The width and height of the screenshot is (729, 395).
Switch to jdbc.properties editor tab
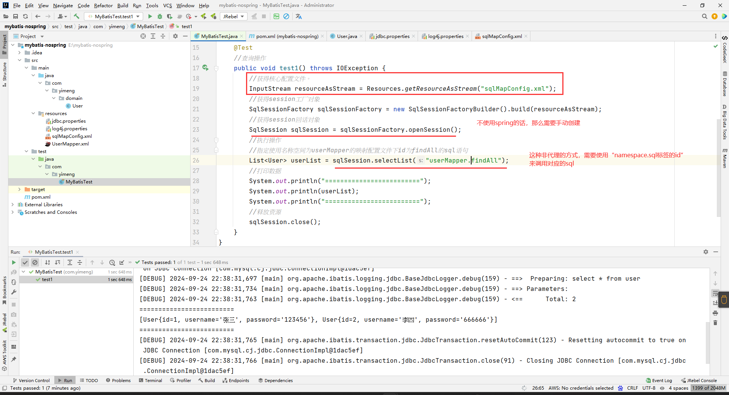pyautogui.click(x=392, y=36)
